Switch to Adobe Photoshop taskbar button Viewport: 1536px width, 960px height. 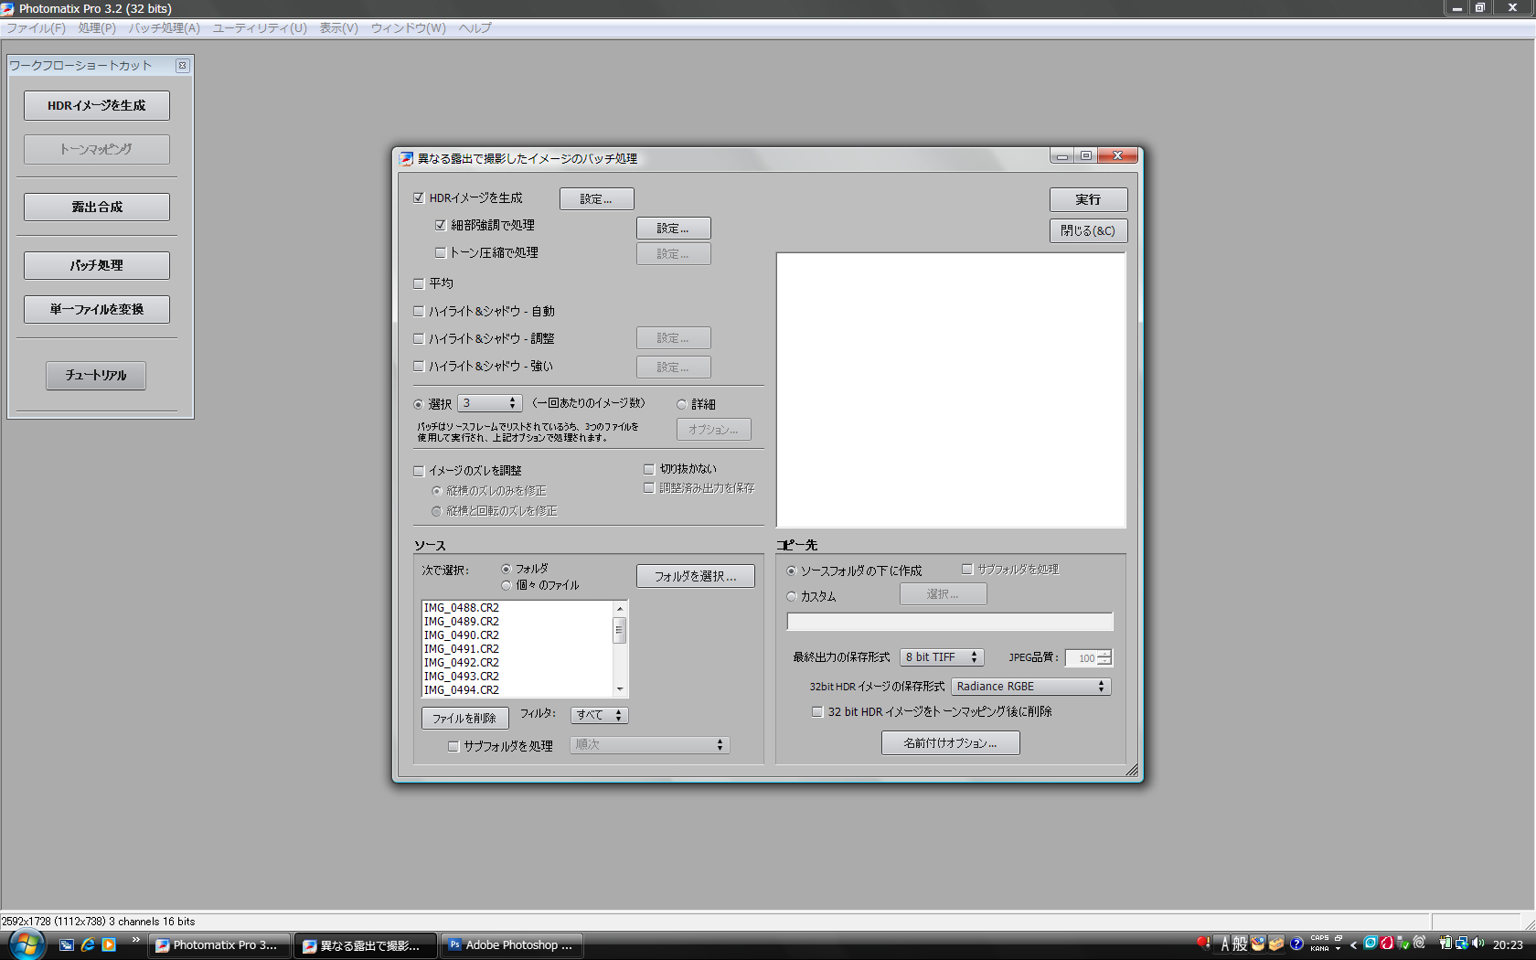pos(513,945)
